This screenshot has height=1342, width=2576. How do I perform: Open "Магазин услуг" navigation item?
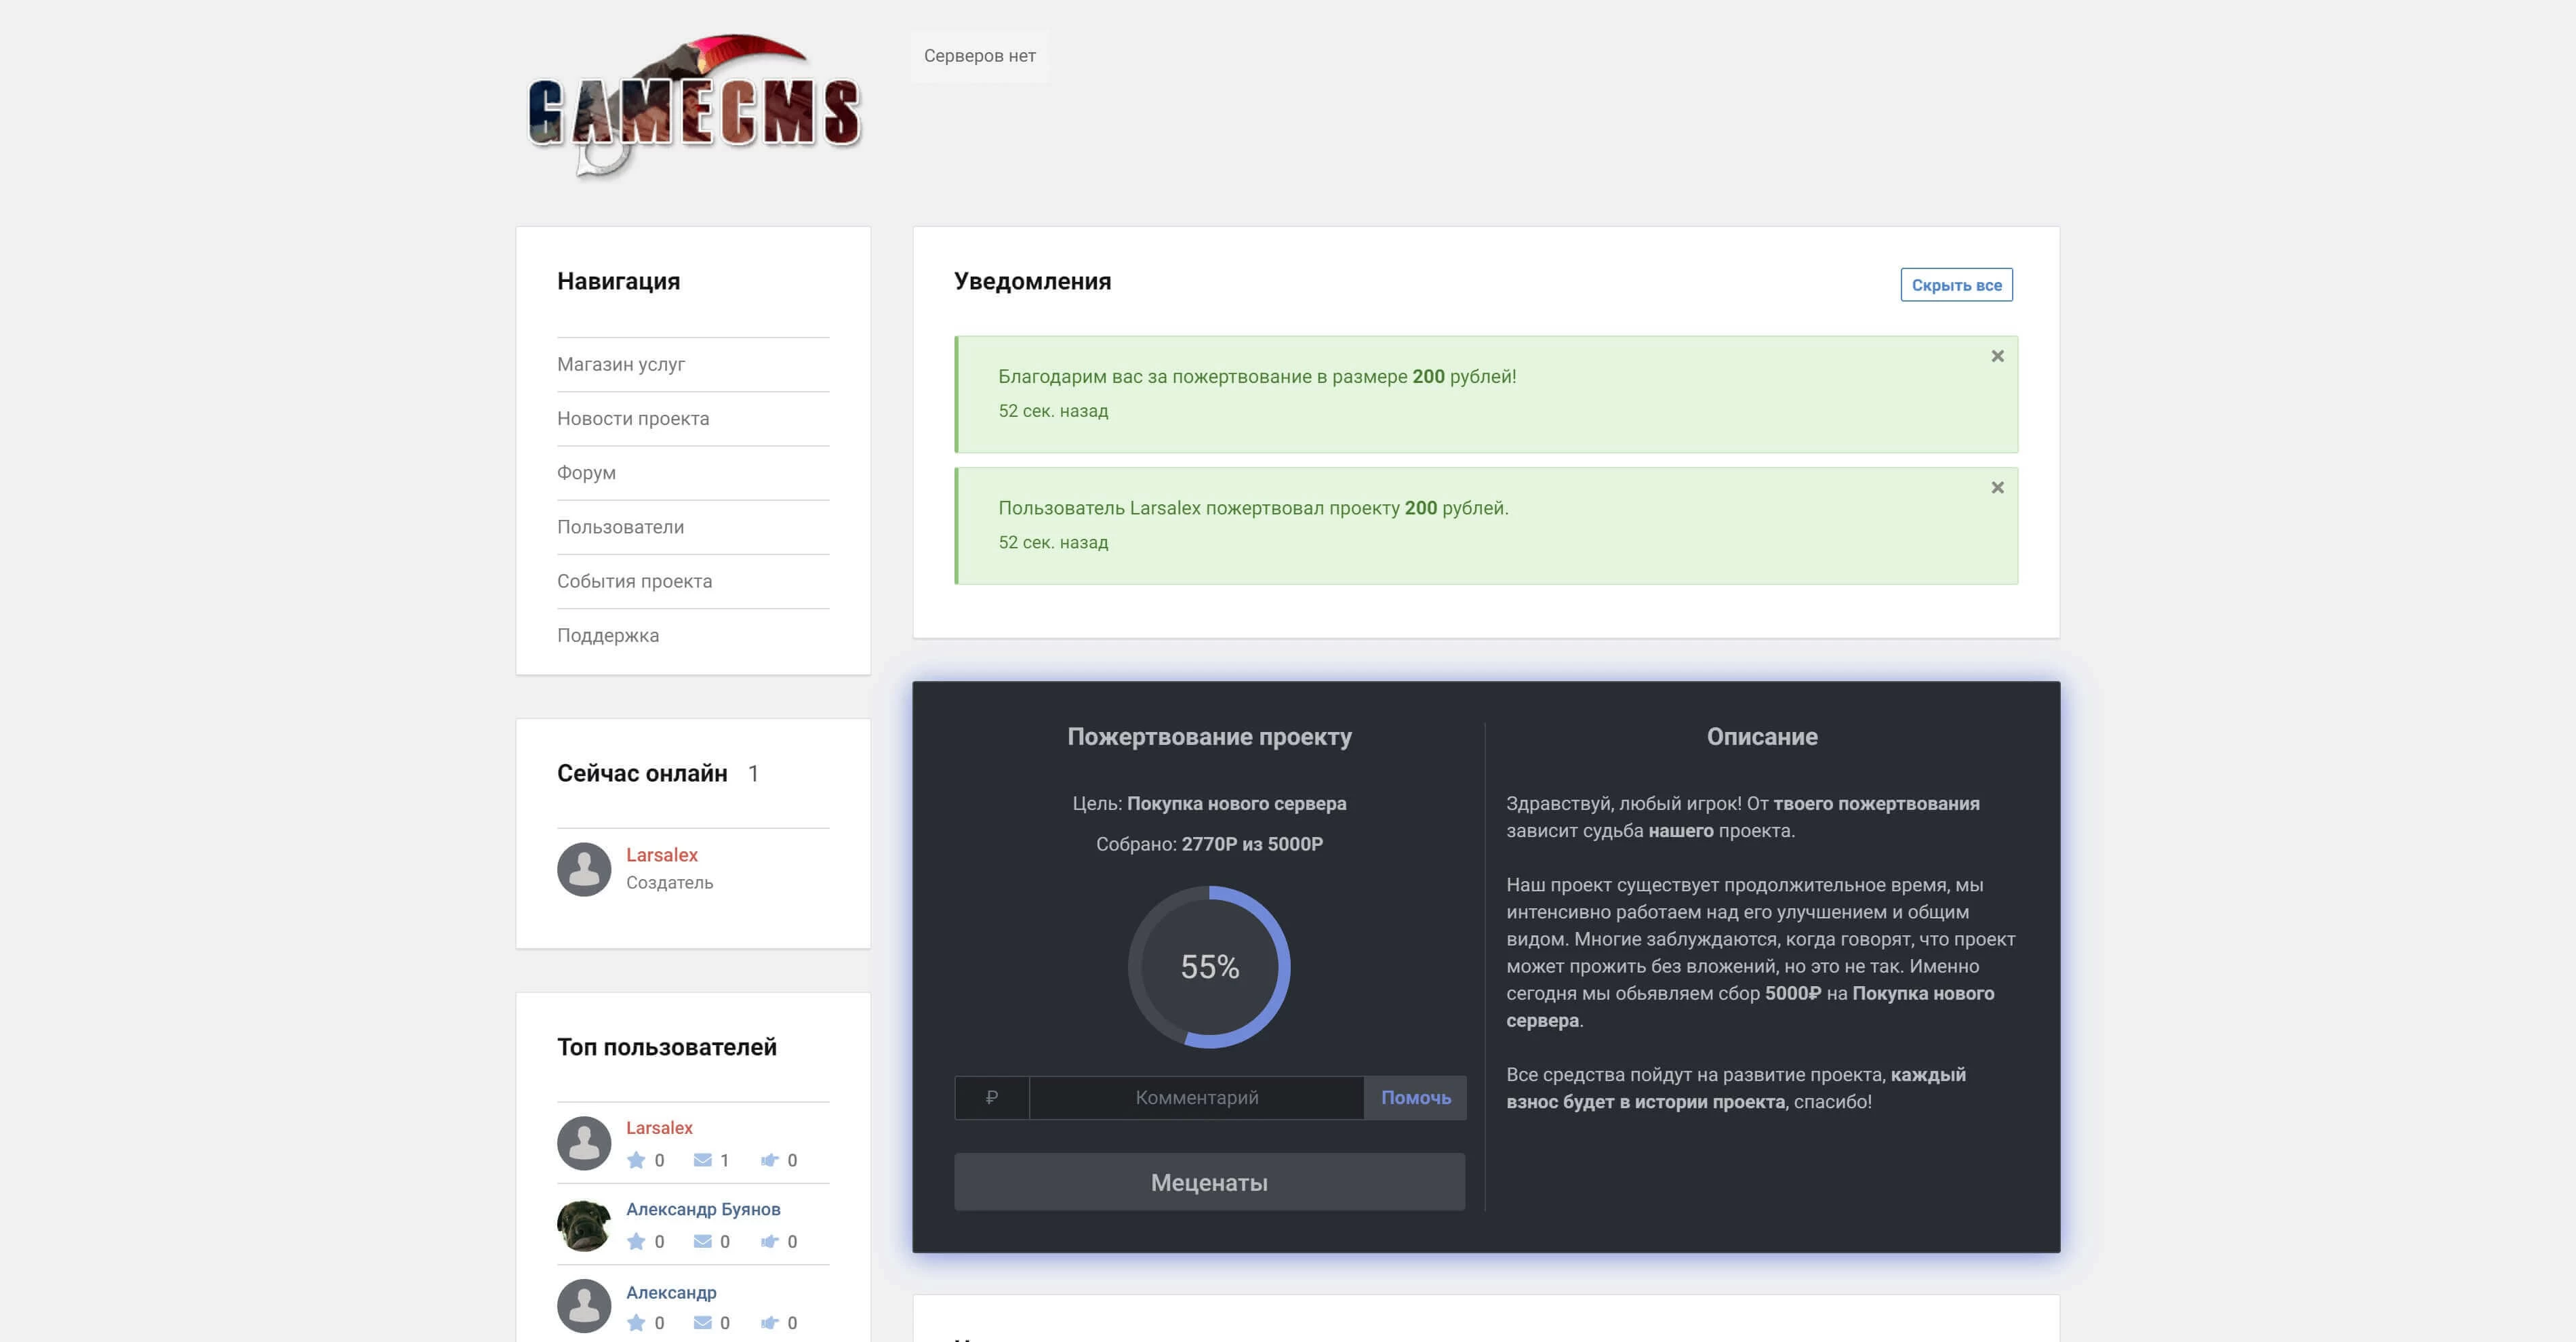click(621, 364)
